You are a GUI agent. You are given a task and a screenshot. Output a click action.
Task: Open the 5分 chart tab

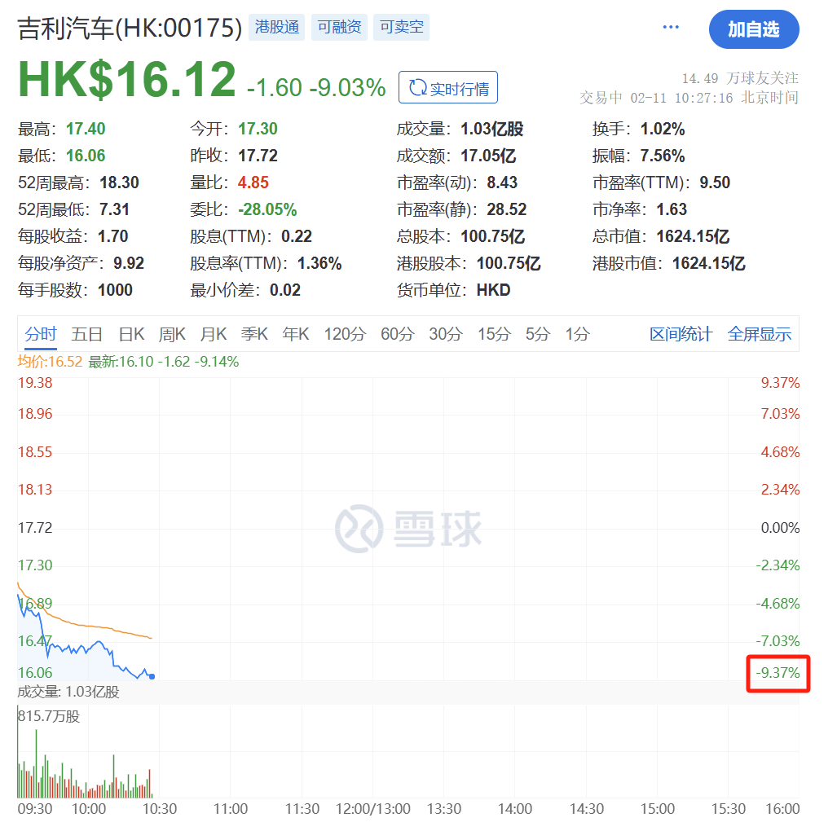(x=538, y=334)
